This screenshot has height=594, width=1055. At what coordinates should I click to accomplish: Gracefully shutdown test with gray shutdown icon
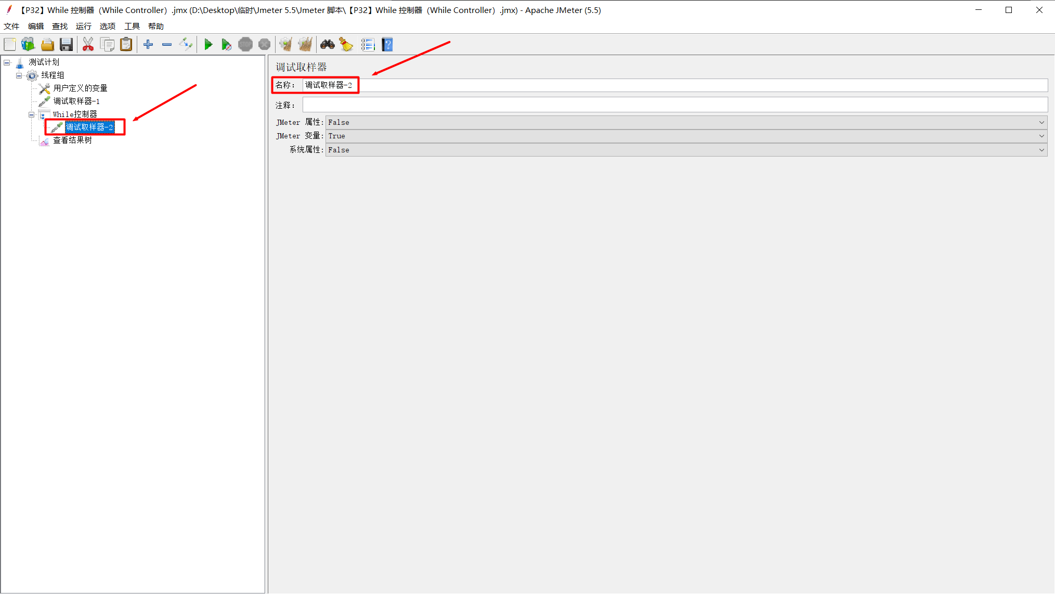point(264,44)
